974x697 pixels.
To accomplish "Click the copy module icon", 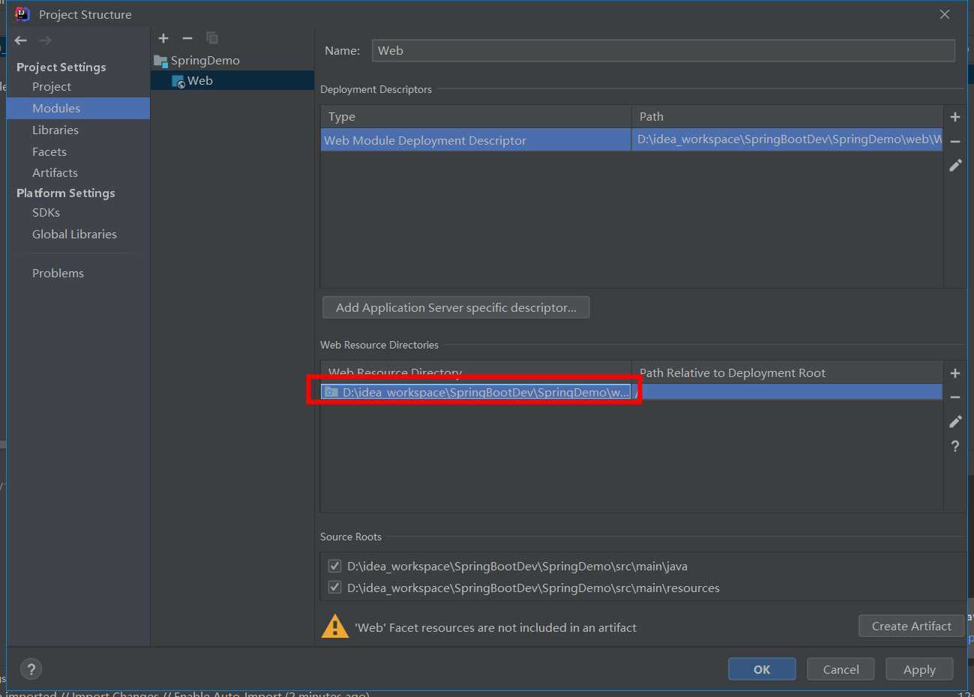I will point(212,38).
